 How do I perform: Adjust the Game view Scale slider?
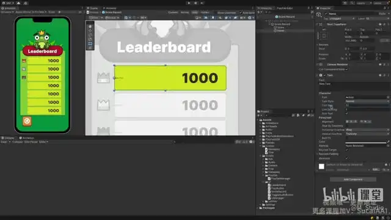coord(67,12)
